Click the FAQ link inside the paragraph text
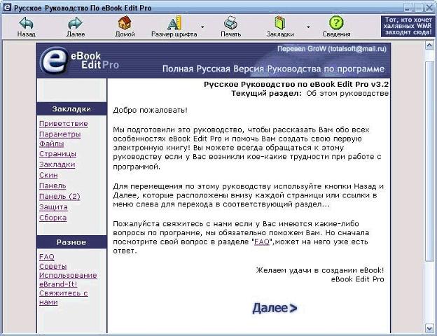The width and height of the screenshot is (437, 336). tap(262, 241)
